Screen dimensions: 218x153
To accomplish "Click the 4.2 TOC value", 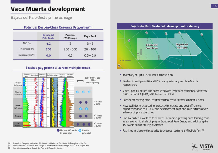I will point(49,44).
